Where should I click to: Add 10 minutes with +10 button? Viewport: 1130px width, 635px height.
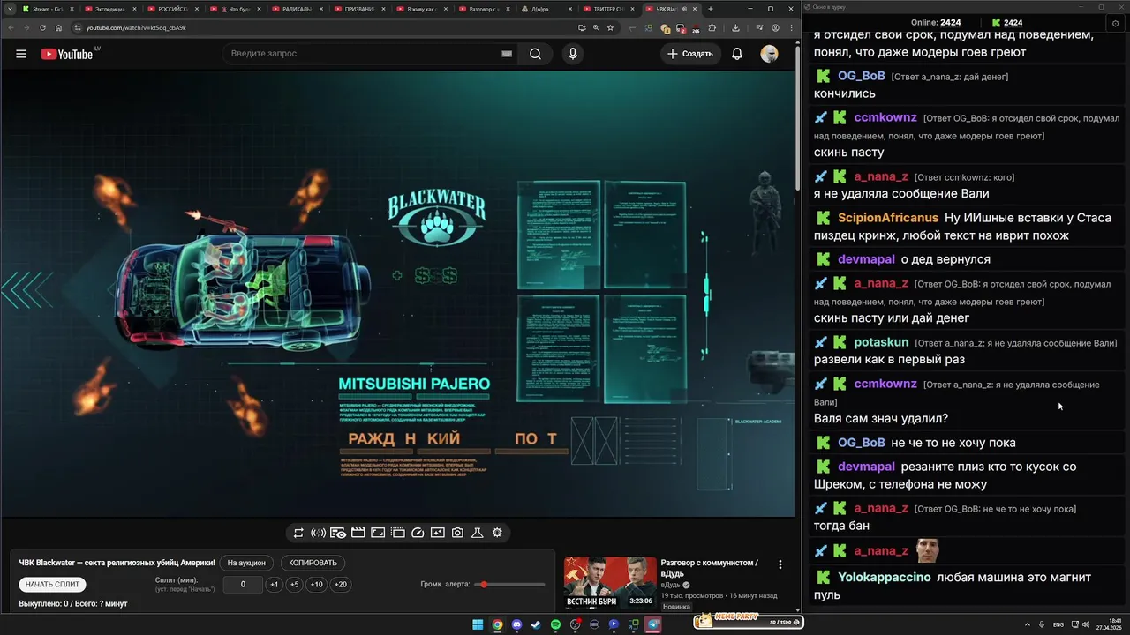click(x=316, y=584)
